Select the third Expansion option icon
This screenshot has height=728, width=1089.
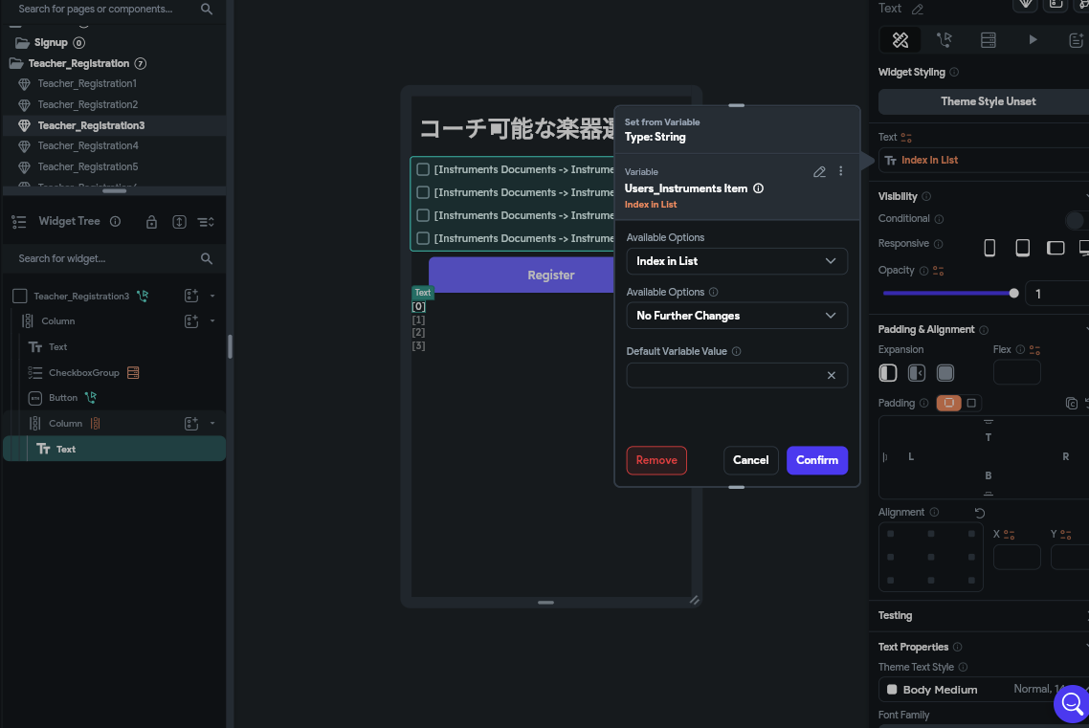point(945,373)
